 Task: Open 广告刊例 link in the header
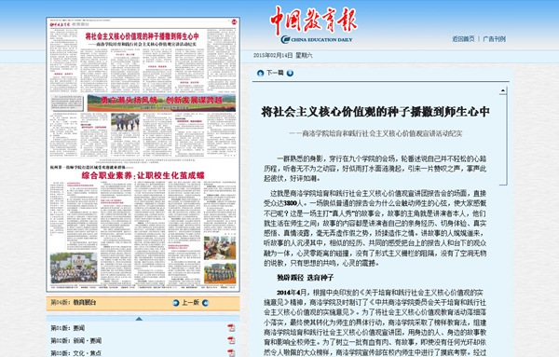tap(494, 39)
